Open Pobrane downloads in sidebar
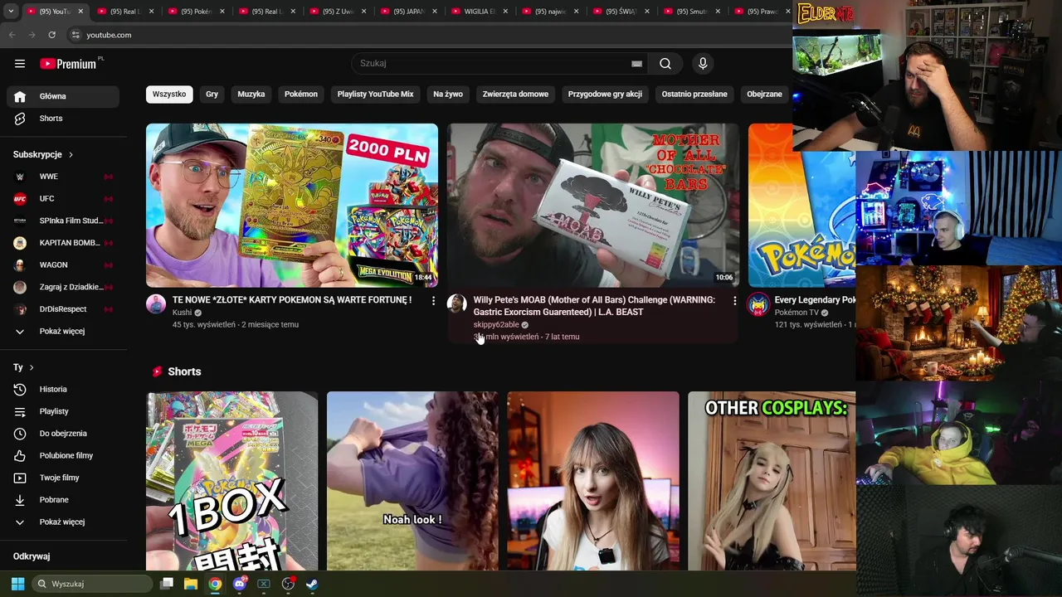The width and height of the screenshot is (1062, 597). [63, 500]
